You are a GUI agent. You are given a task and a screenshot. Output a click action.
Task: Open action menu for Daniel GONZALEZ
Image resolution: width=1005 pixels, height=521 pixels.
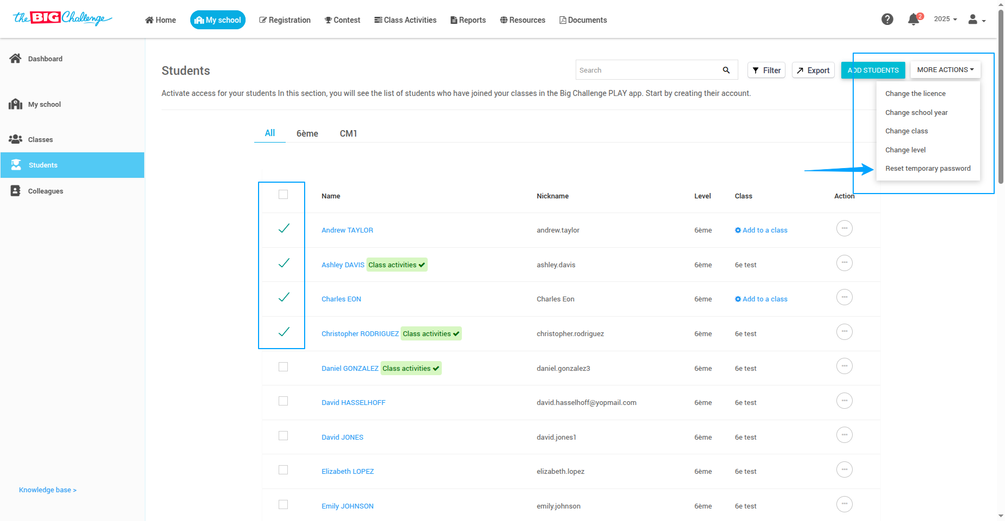845,366
